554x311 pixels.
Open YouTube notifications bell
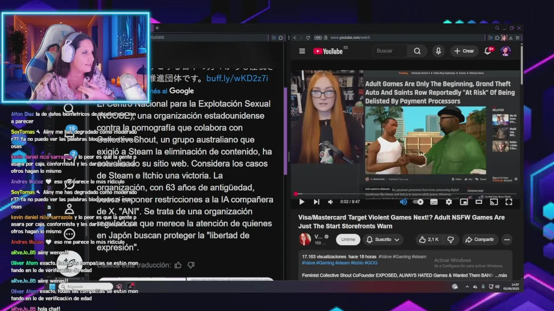tap(488, 51)
